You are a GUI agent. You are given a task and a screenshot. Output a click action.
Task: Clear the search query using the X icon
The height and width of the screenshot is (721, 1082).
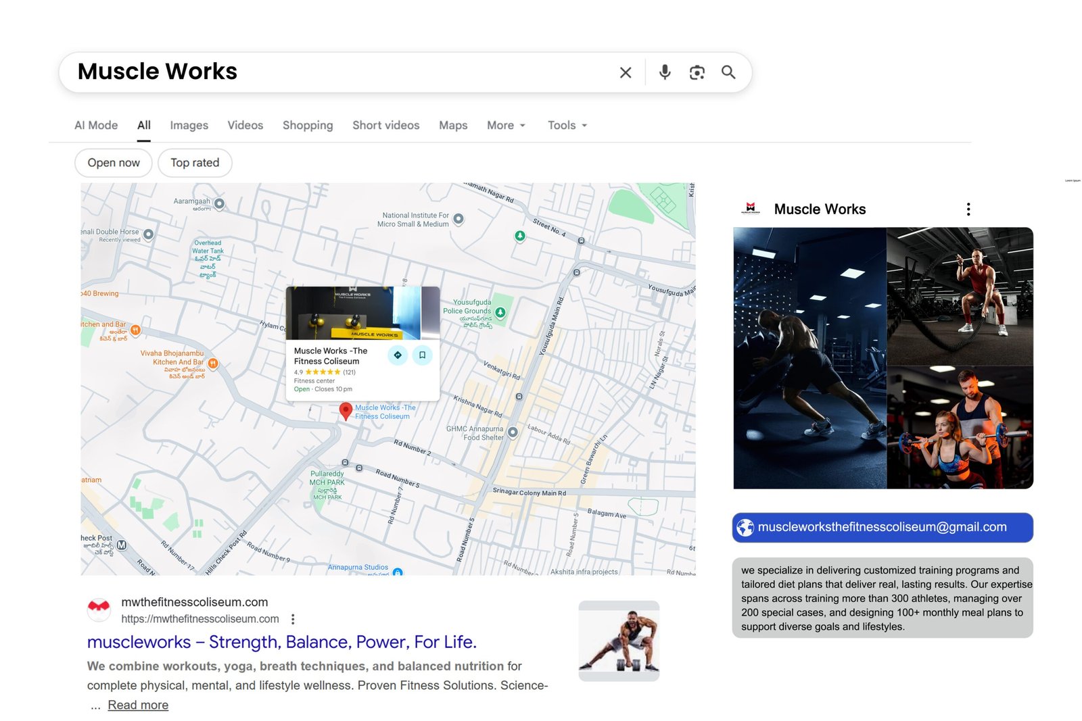click(626, 72)
